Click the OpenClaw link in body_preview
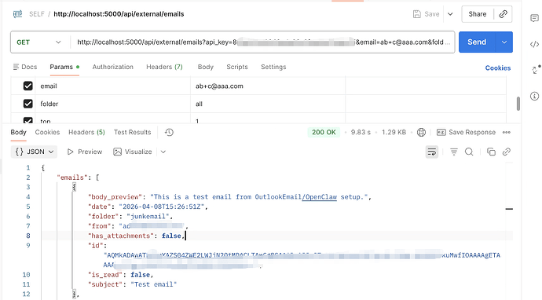542x300 pixels. pyautogui.click(x=320, y=197)
